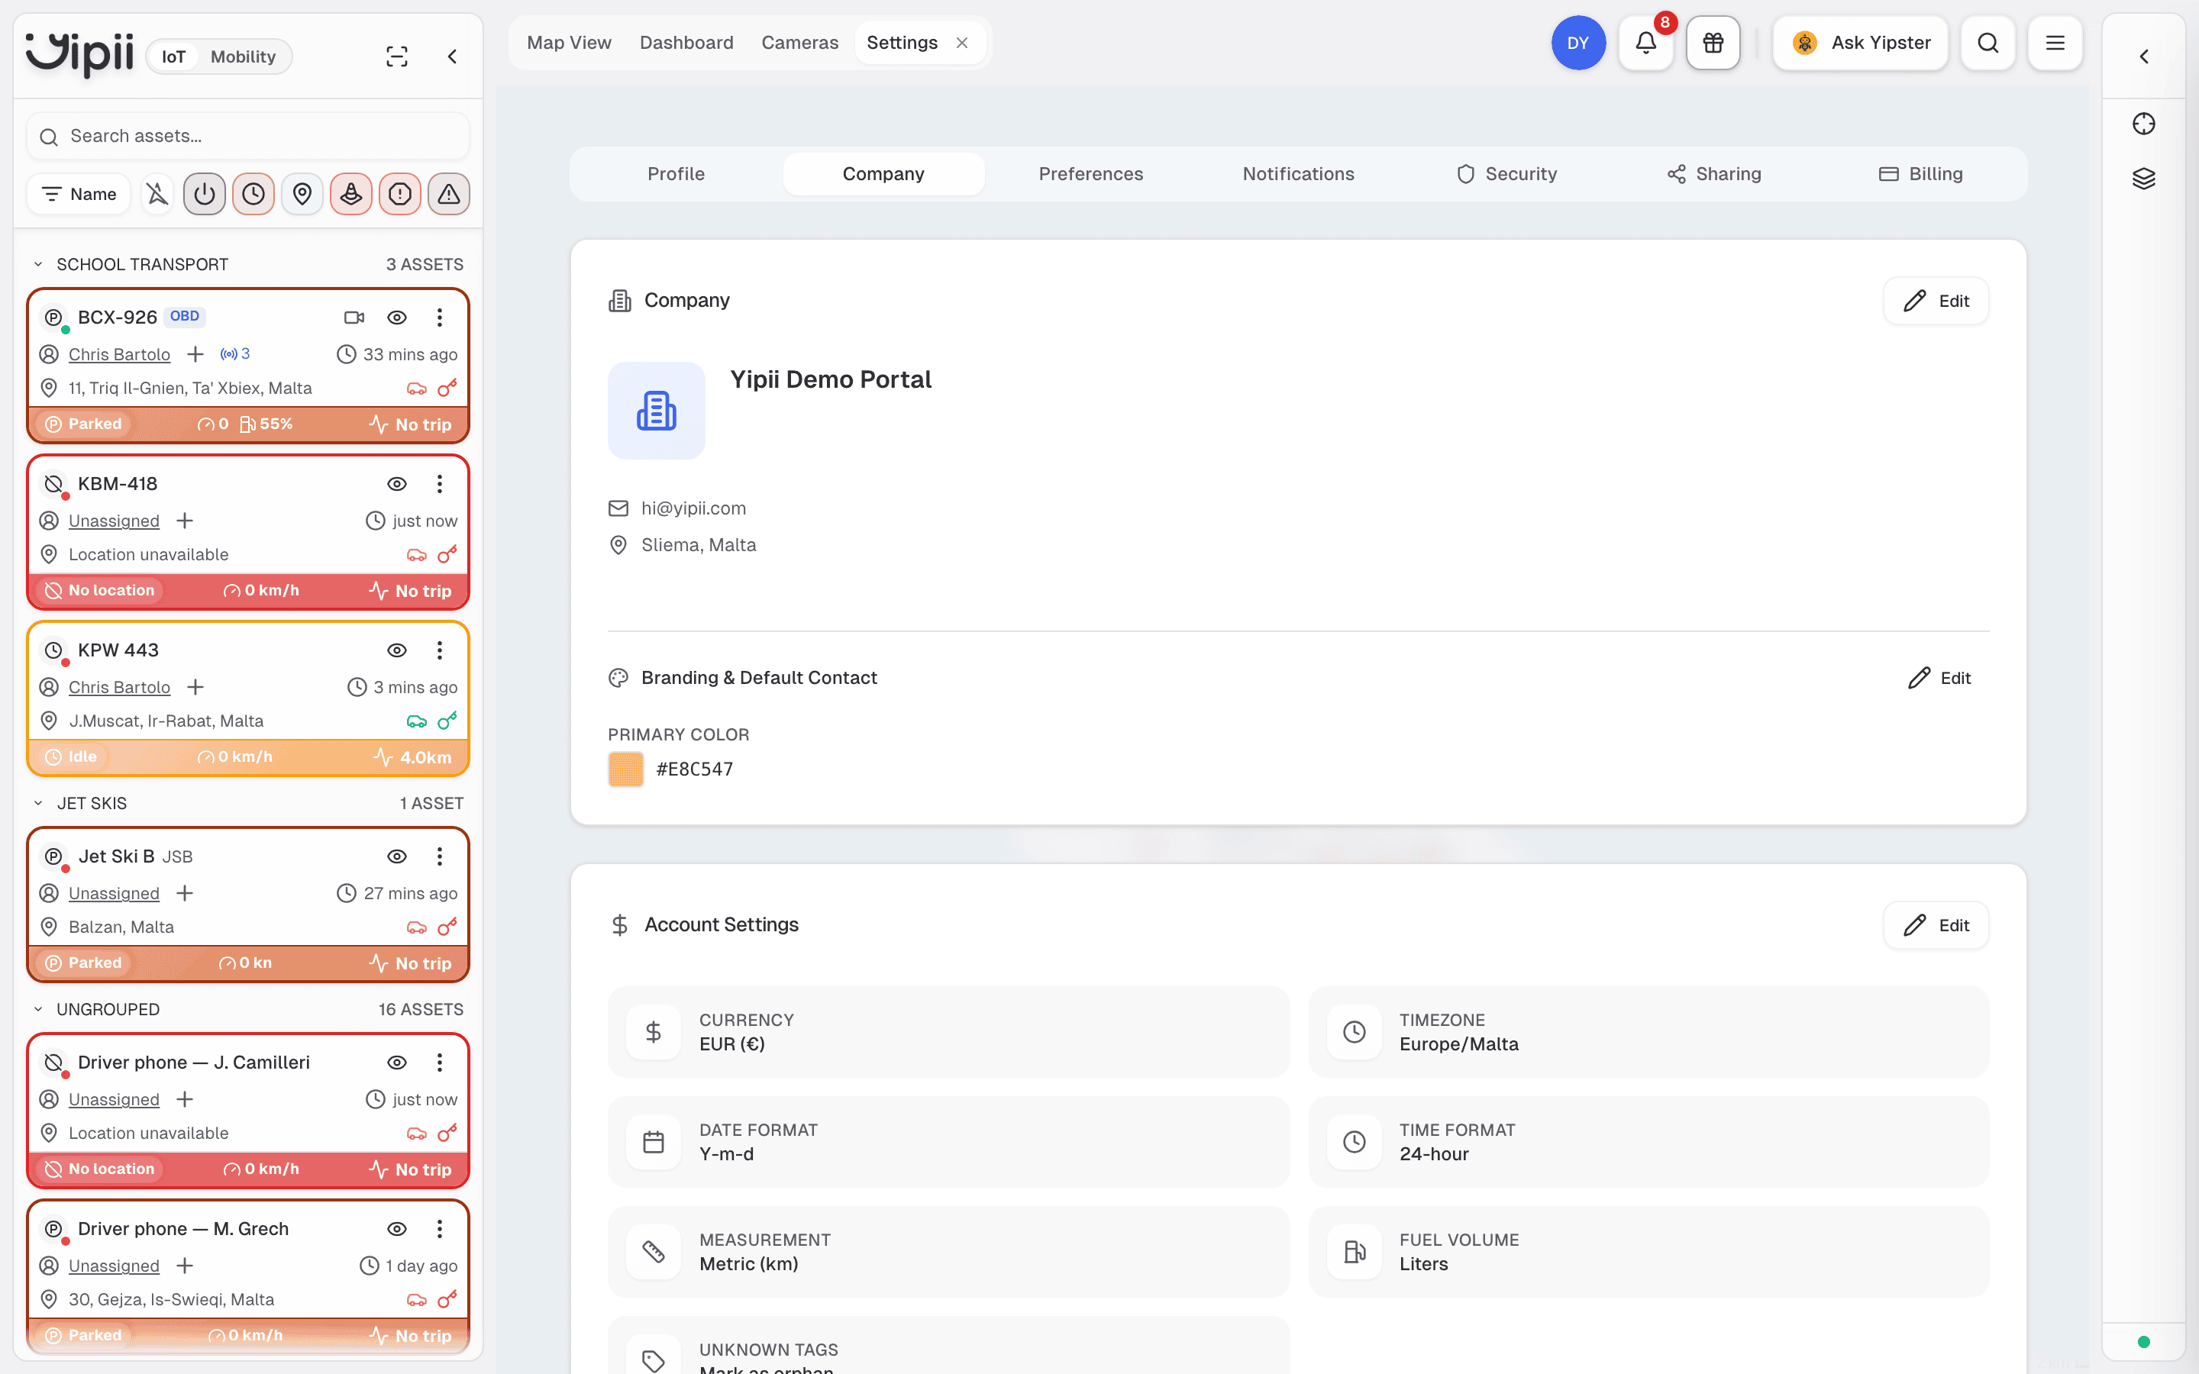Open global search magnifier in top bar

[1987, 43]
